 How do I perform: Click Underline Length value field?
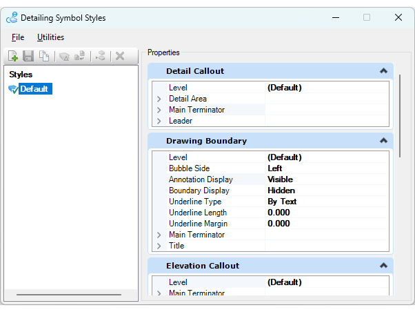(327, 213)
